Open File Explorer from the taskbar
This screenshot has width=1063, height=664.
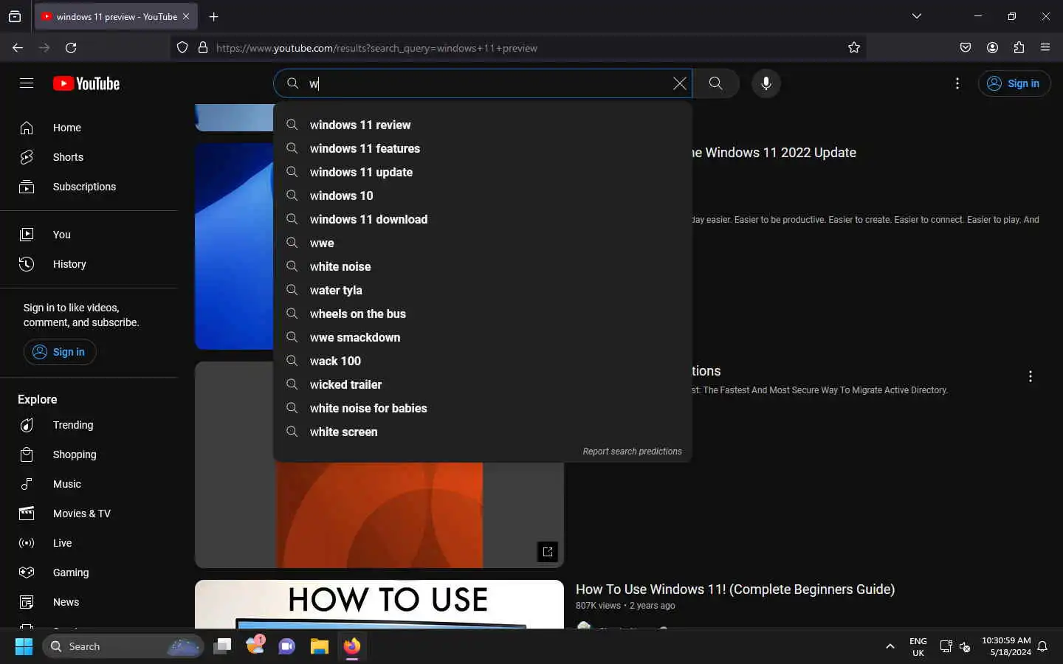(x=319, y=646)
